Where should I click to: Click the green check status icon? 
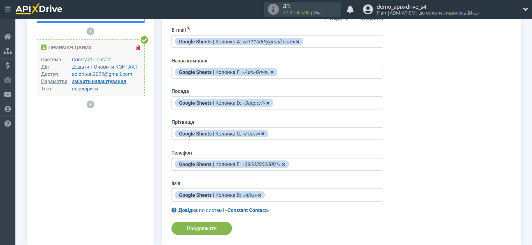[x=144, y=40]
